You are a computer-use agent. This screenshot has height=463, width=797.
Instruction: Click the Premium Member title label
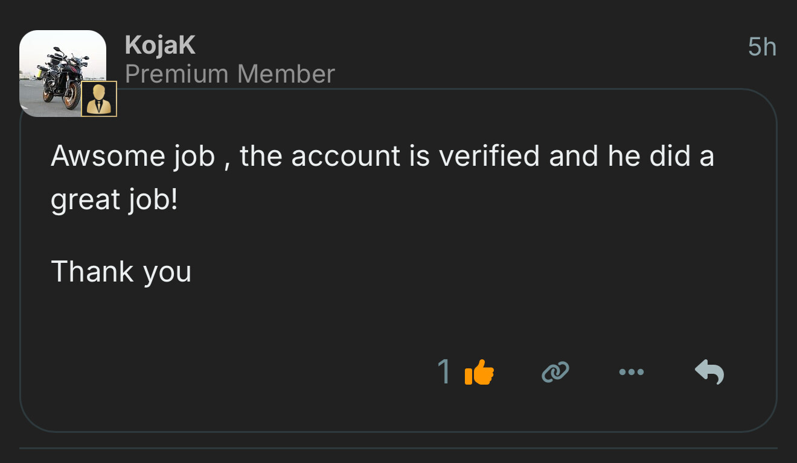pyautogui.click(x=229, y=74)
